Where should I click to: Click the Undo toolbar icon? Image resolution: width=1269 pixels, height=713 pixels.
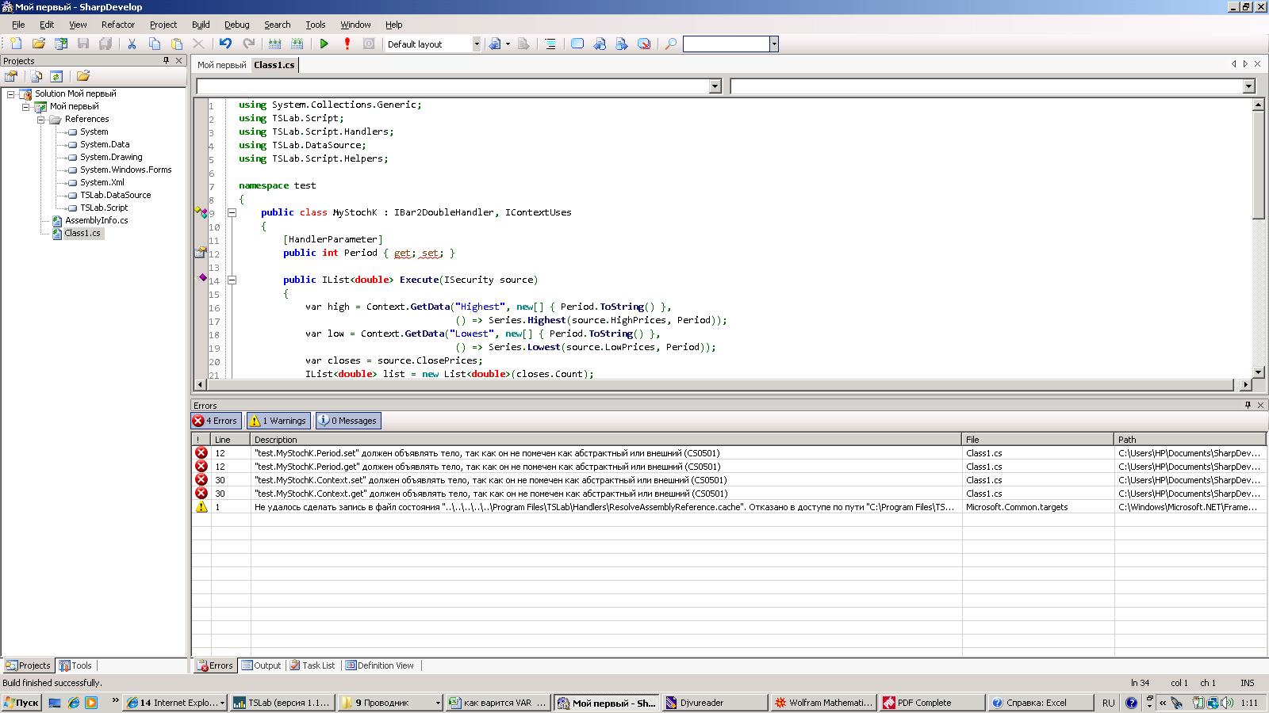point(226,44)
